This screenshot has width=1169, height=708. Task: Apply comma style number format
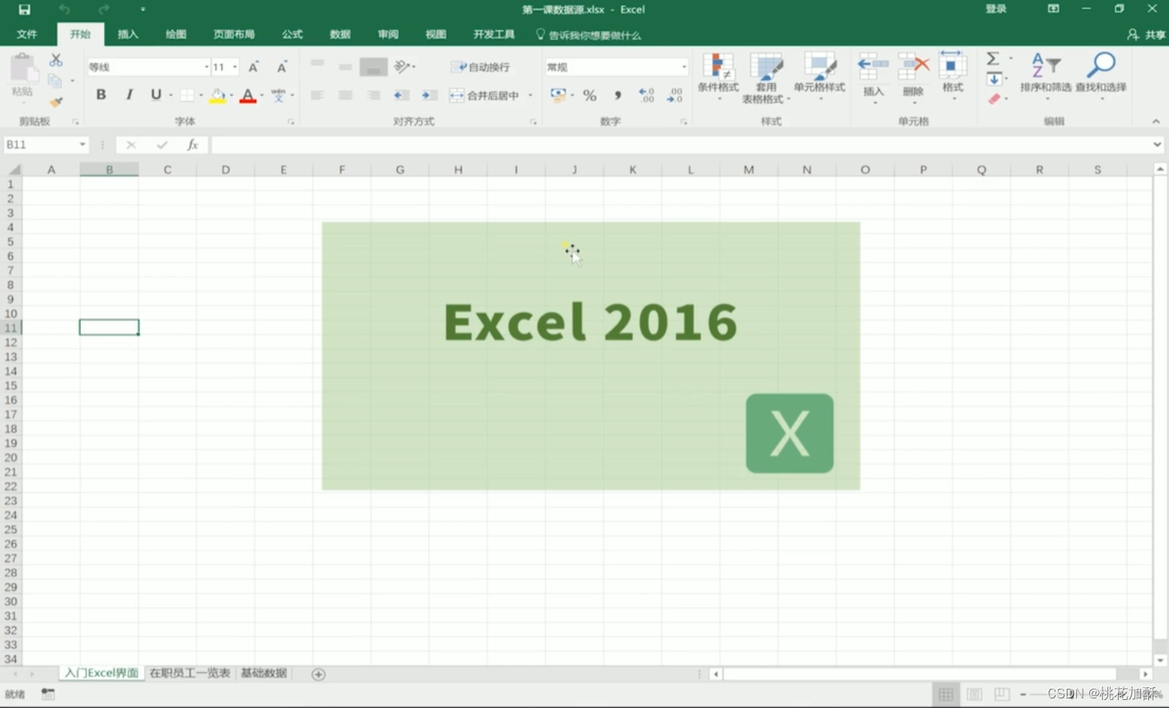tap(618, 95)
